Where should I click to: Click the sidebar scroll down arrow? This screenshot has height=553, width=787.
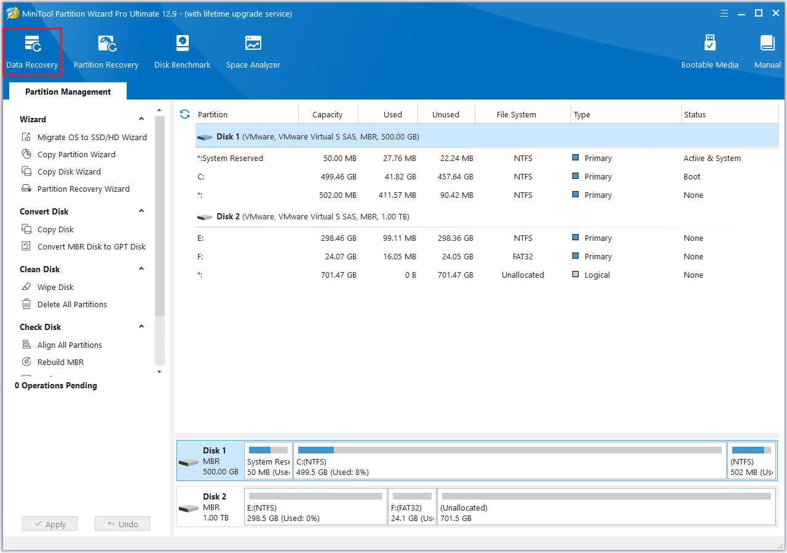[x=160, y=372]
